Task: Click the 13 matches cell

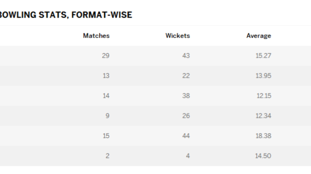Action: (106, 76)
